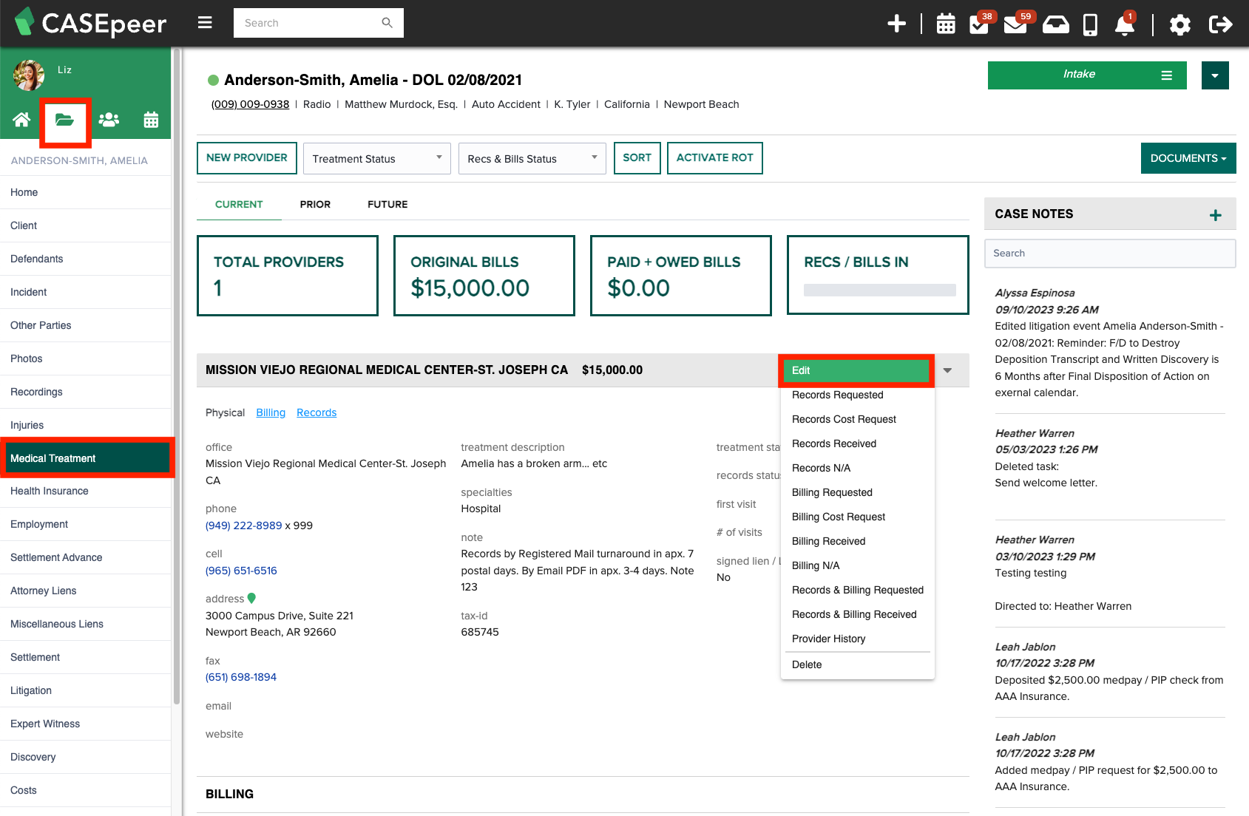Click the SORT button
The width and height of the screenshot is (1249, 816).
point(637,158)
